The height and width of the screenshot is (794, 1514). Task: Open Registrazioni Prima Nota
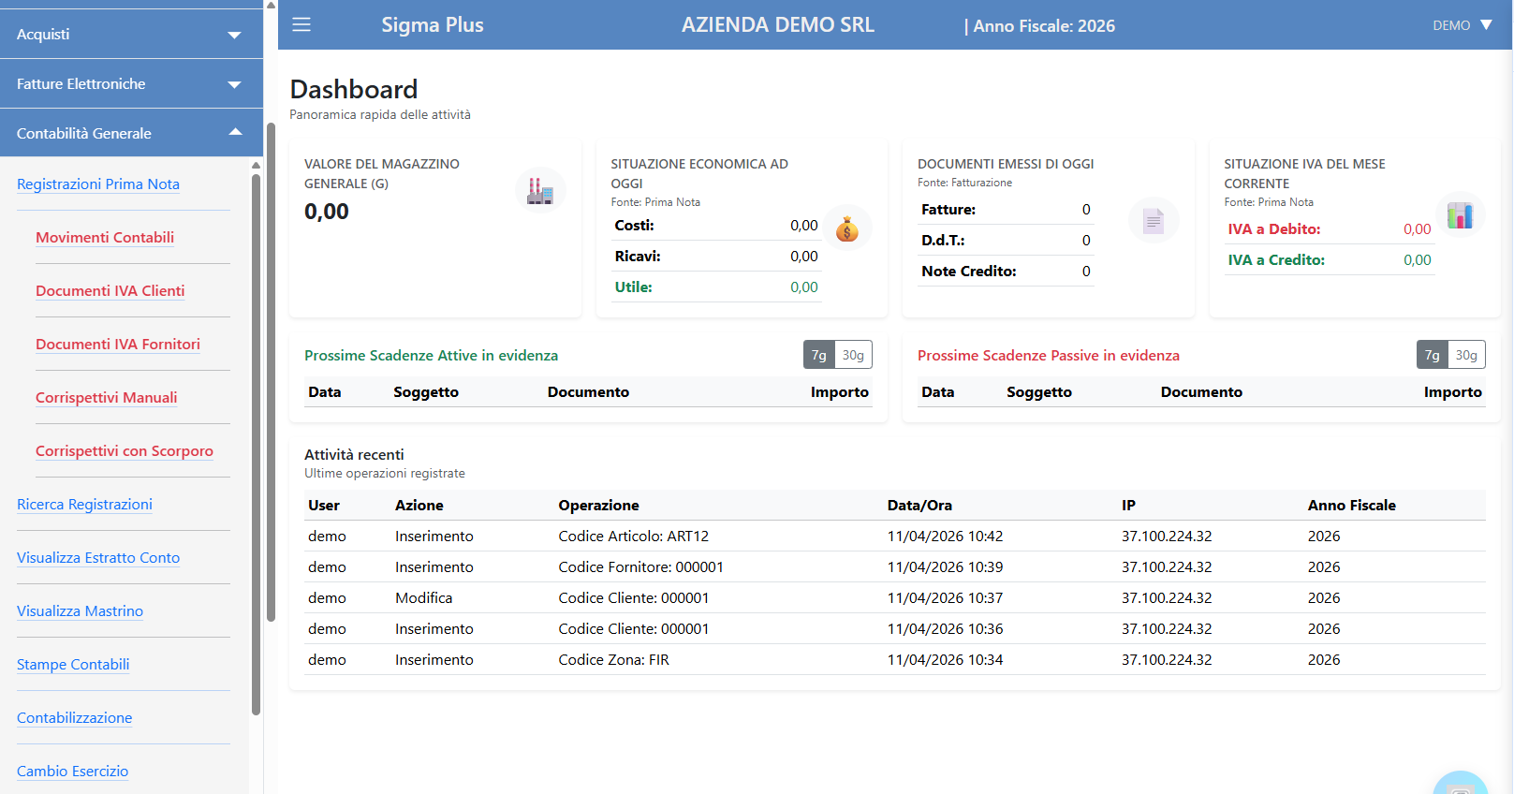(98, 184)
